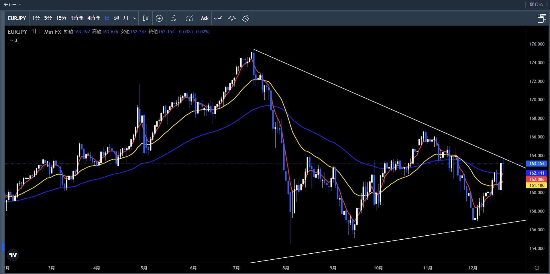550x274 pixels.
Task: Open the additional timeframes dropdown arrow
Action: coord(135,18)
